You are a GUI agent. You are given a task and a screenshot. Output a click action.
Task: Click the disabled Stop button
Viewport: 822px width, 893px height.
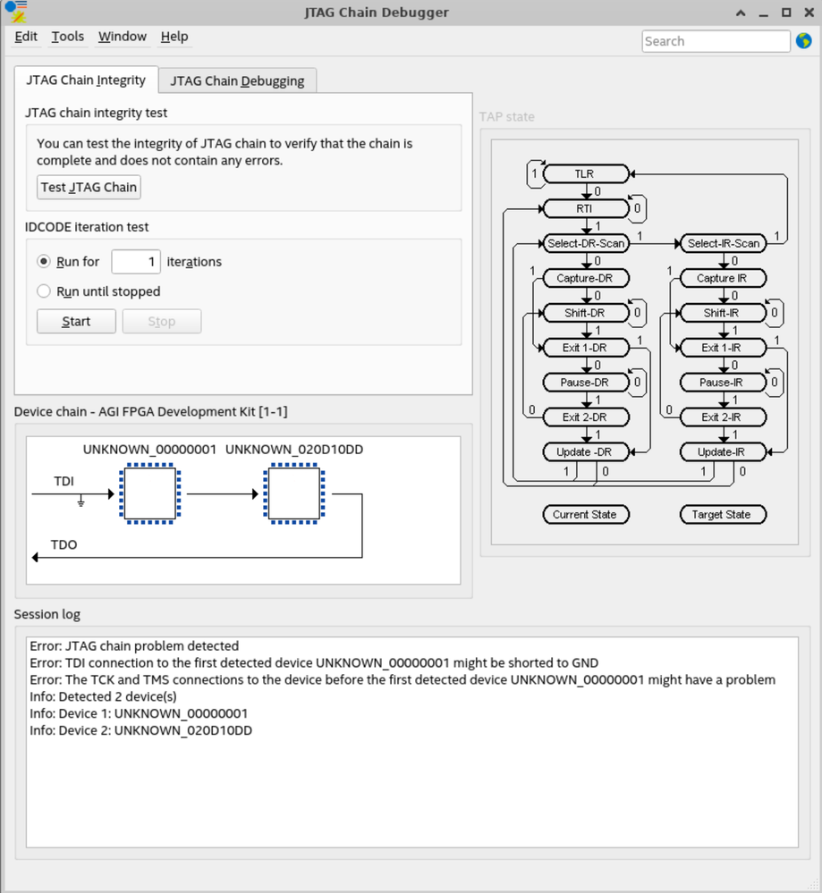pos(162,321)
